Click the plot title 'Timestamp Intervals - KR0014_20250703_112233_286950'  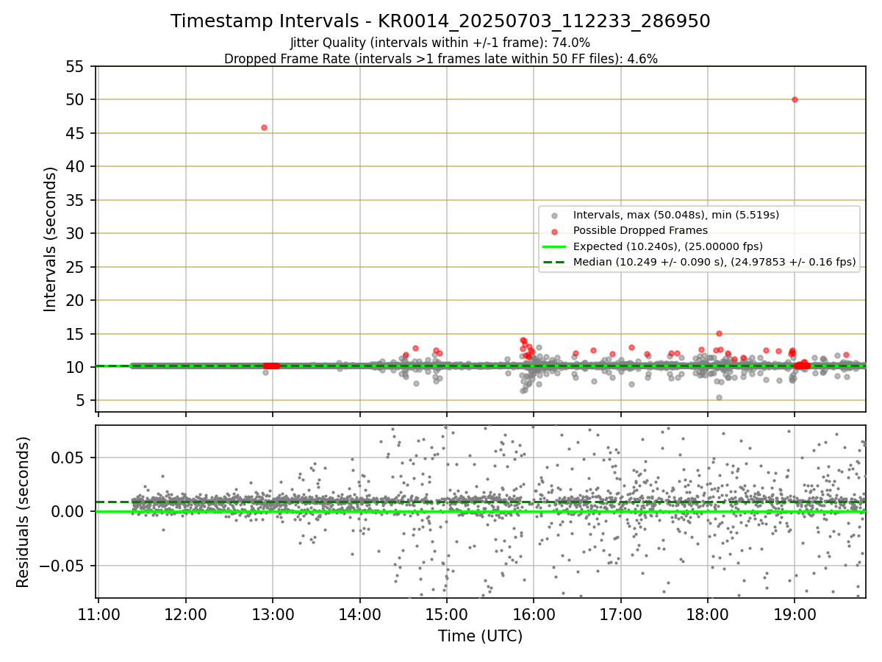(x=440, y=21)
